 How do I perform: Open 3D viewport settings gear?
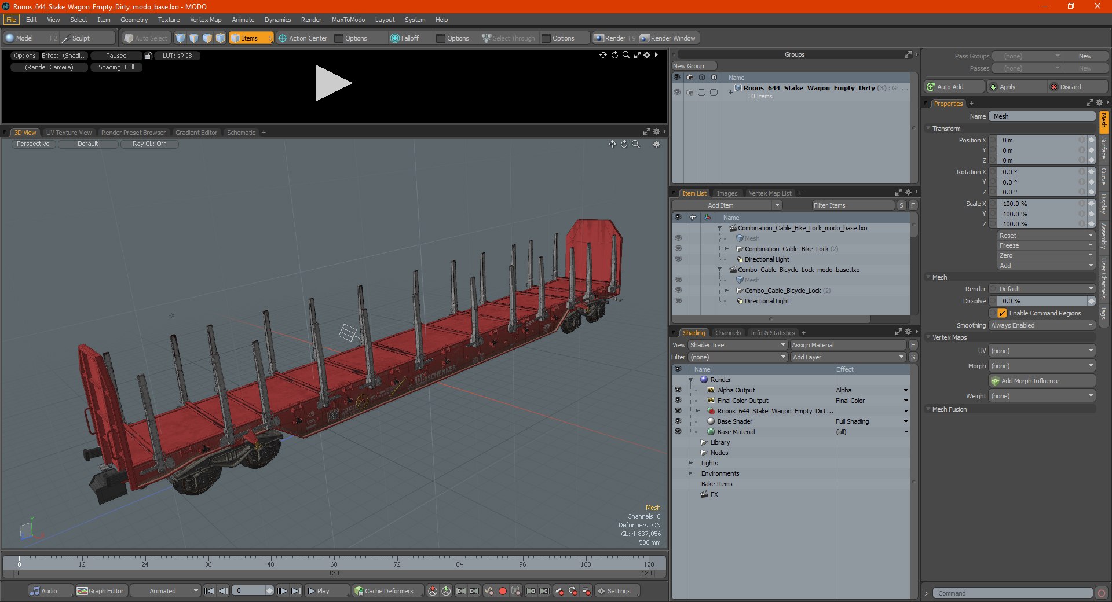656,144
